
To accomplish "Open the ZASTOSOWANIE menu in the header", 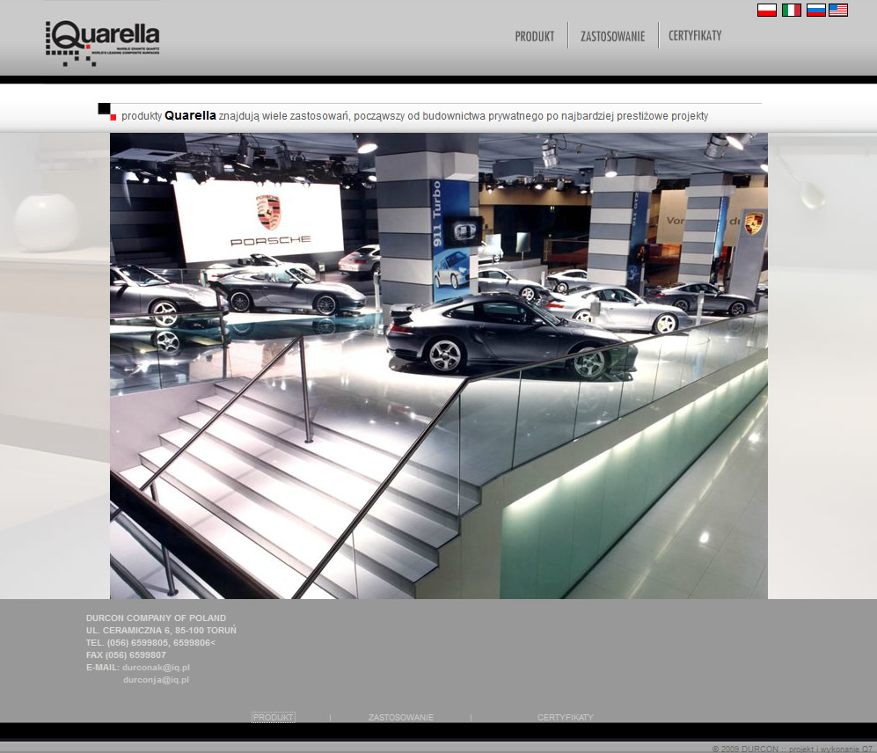I will click(612, 36).
